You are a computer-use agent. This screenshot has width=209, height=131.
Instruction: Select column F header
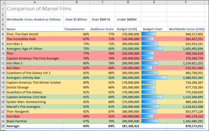click(186, 2)
